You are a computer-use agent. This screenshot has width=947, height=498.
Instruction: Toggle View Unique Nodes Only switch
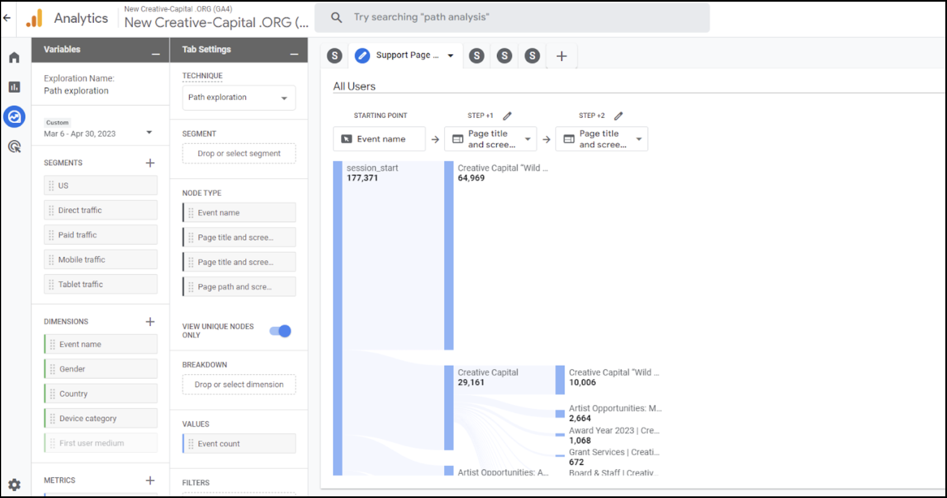280,331
